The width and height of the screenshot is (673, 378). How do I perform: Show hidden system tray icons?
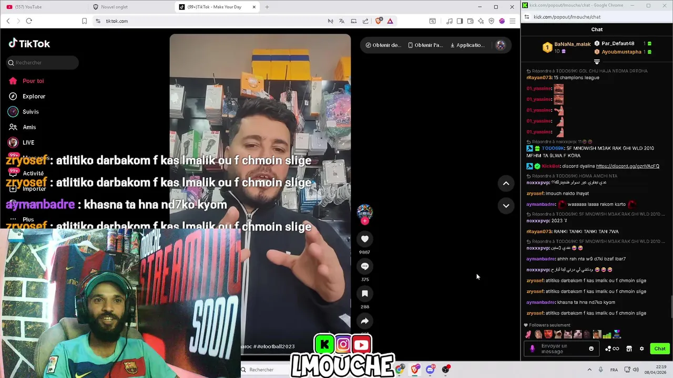589,370
